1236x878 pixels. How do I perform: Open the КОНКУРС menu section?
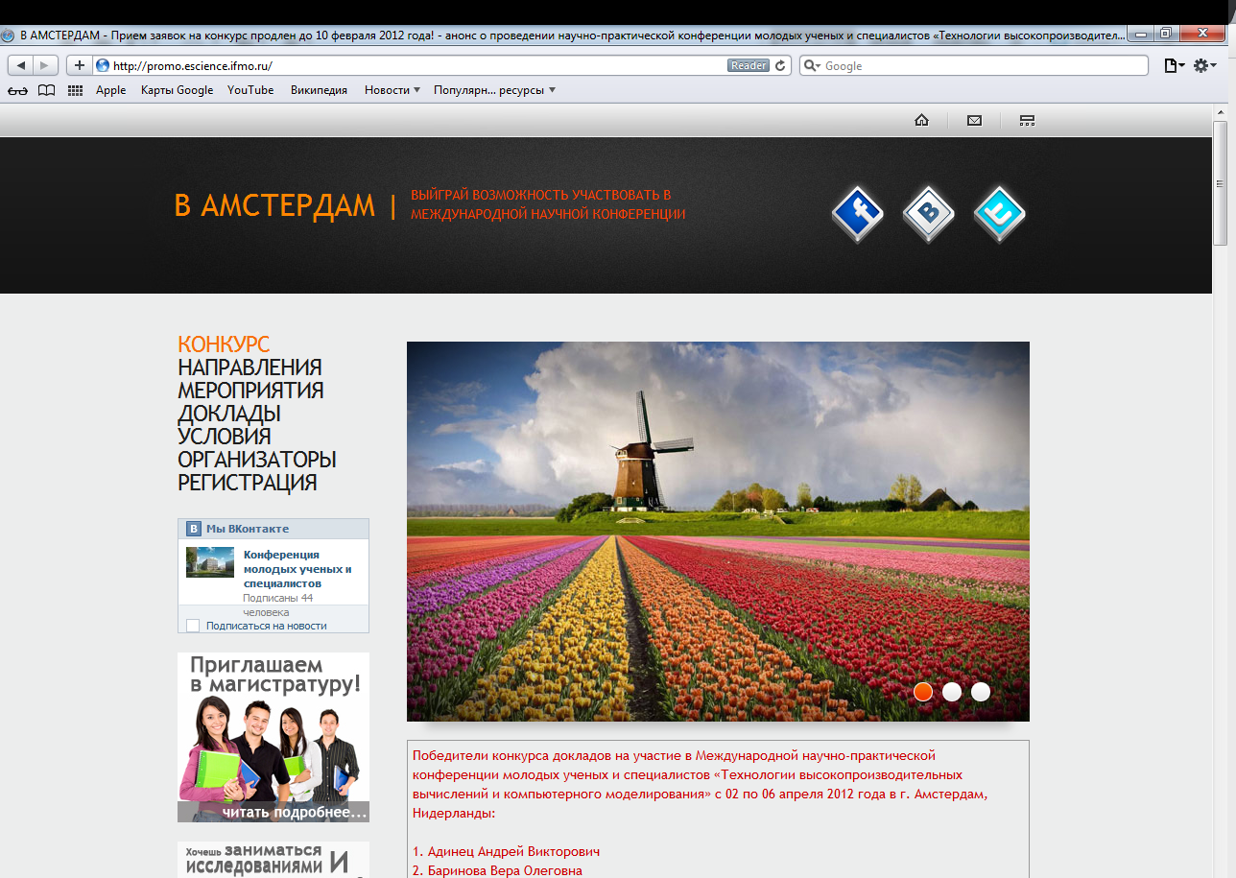pyautogui.click(x=224, y=344)
